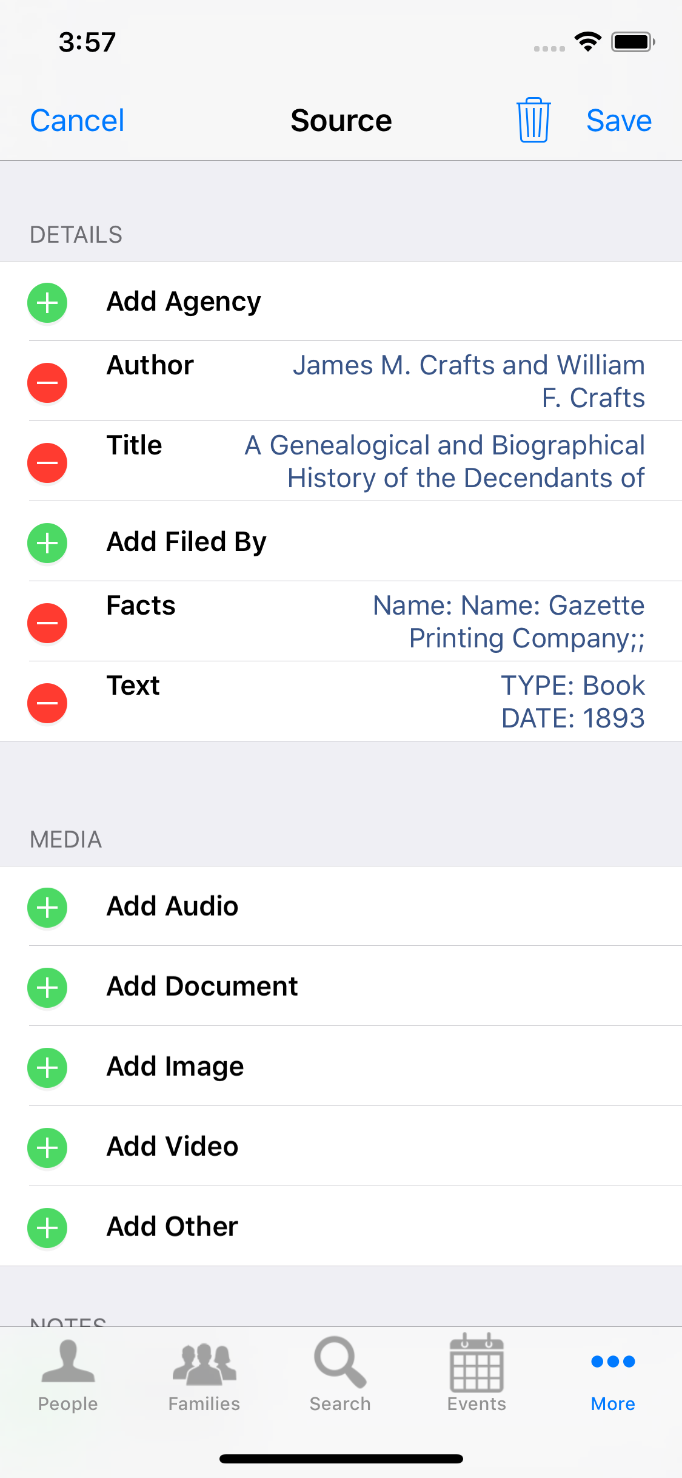Viewport: 682px width, 1478px height.
Task: Tap green plus beside Add Image
Action: click(47, 1067)
